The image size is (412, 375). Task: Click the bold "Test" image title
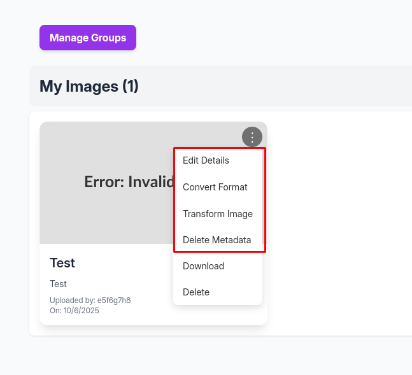click(62, 263)
